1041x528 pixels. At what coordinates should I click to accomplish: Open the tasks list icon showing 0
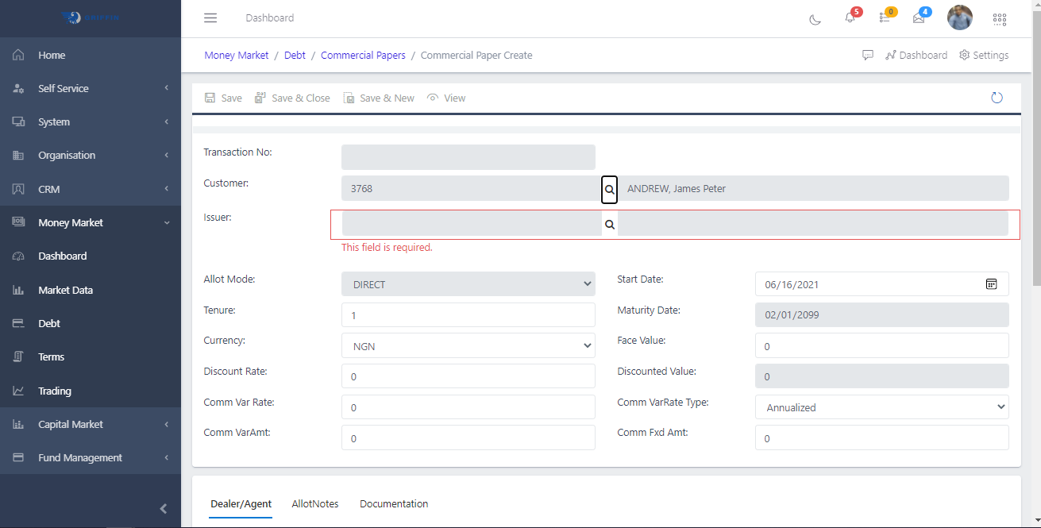[x=885, y=18]
